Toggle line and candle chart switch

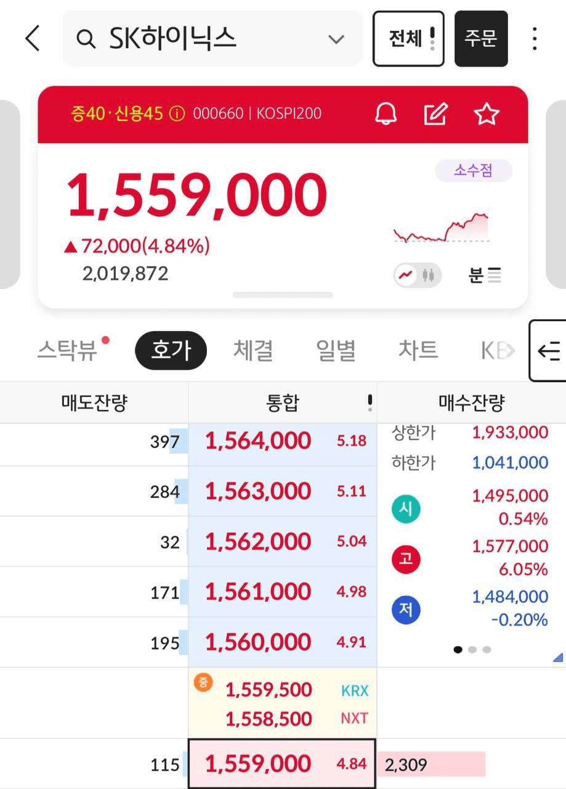(x=418, y=275)
